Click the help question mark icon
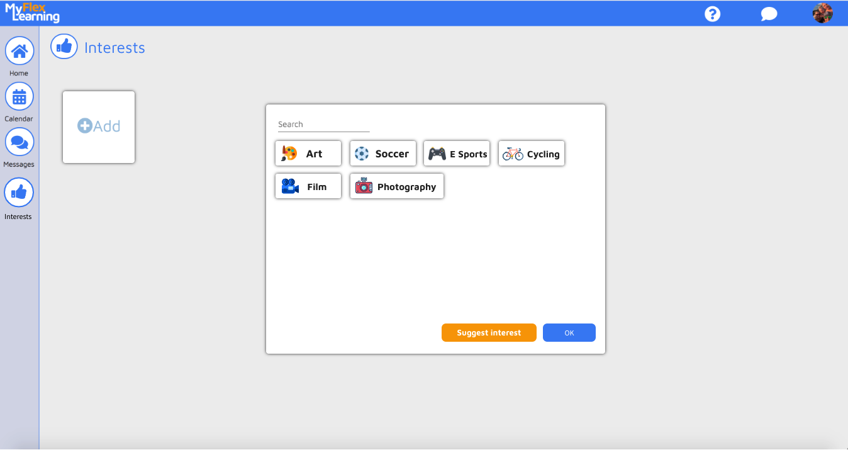Image resolution: width=848 pixels, height=450 pixels. tap(712, 14)
